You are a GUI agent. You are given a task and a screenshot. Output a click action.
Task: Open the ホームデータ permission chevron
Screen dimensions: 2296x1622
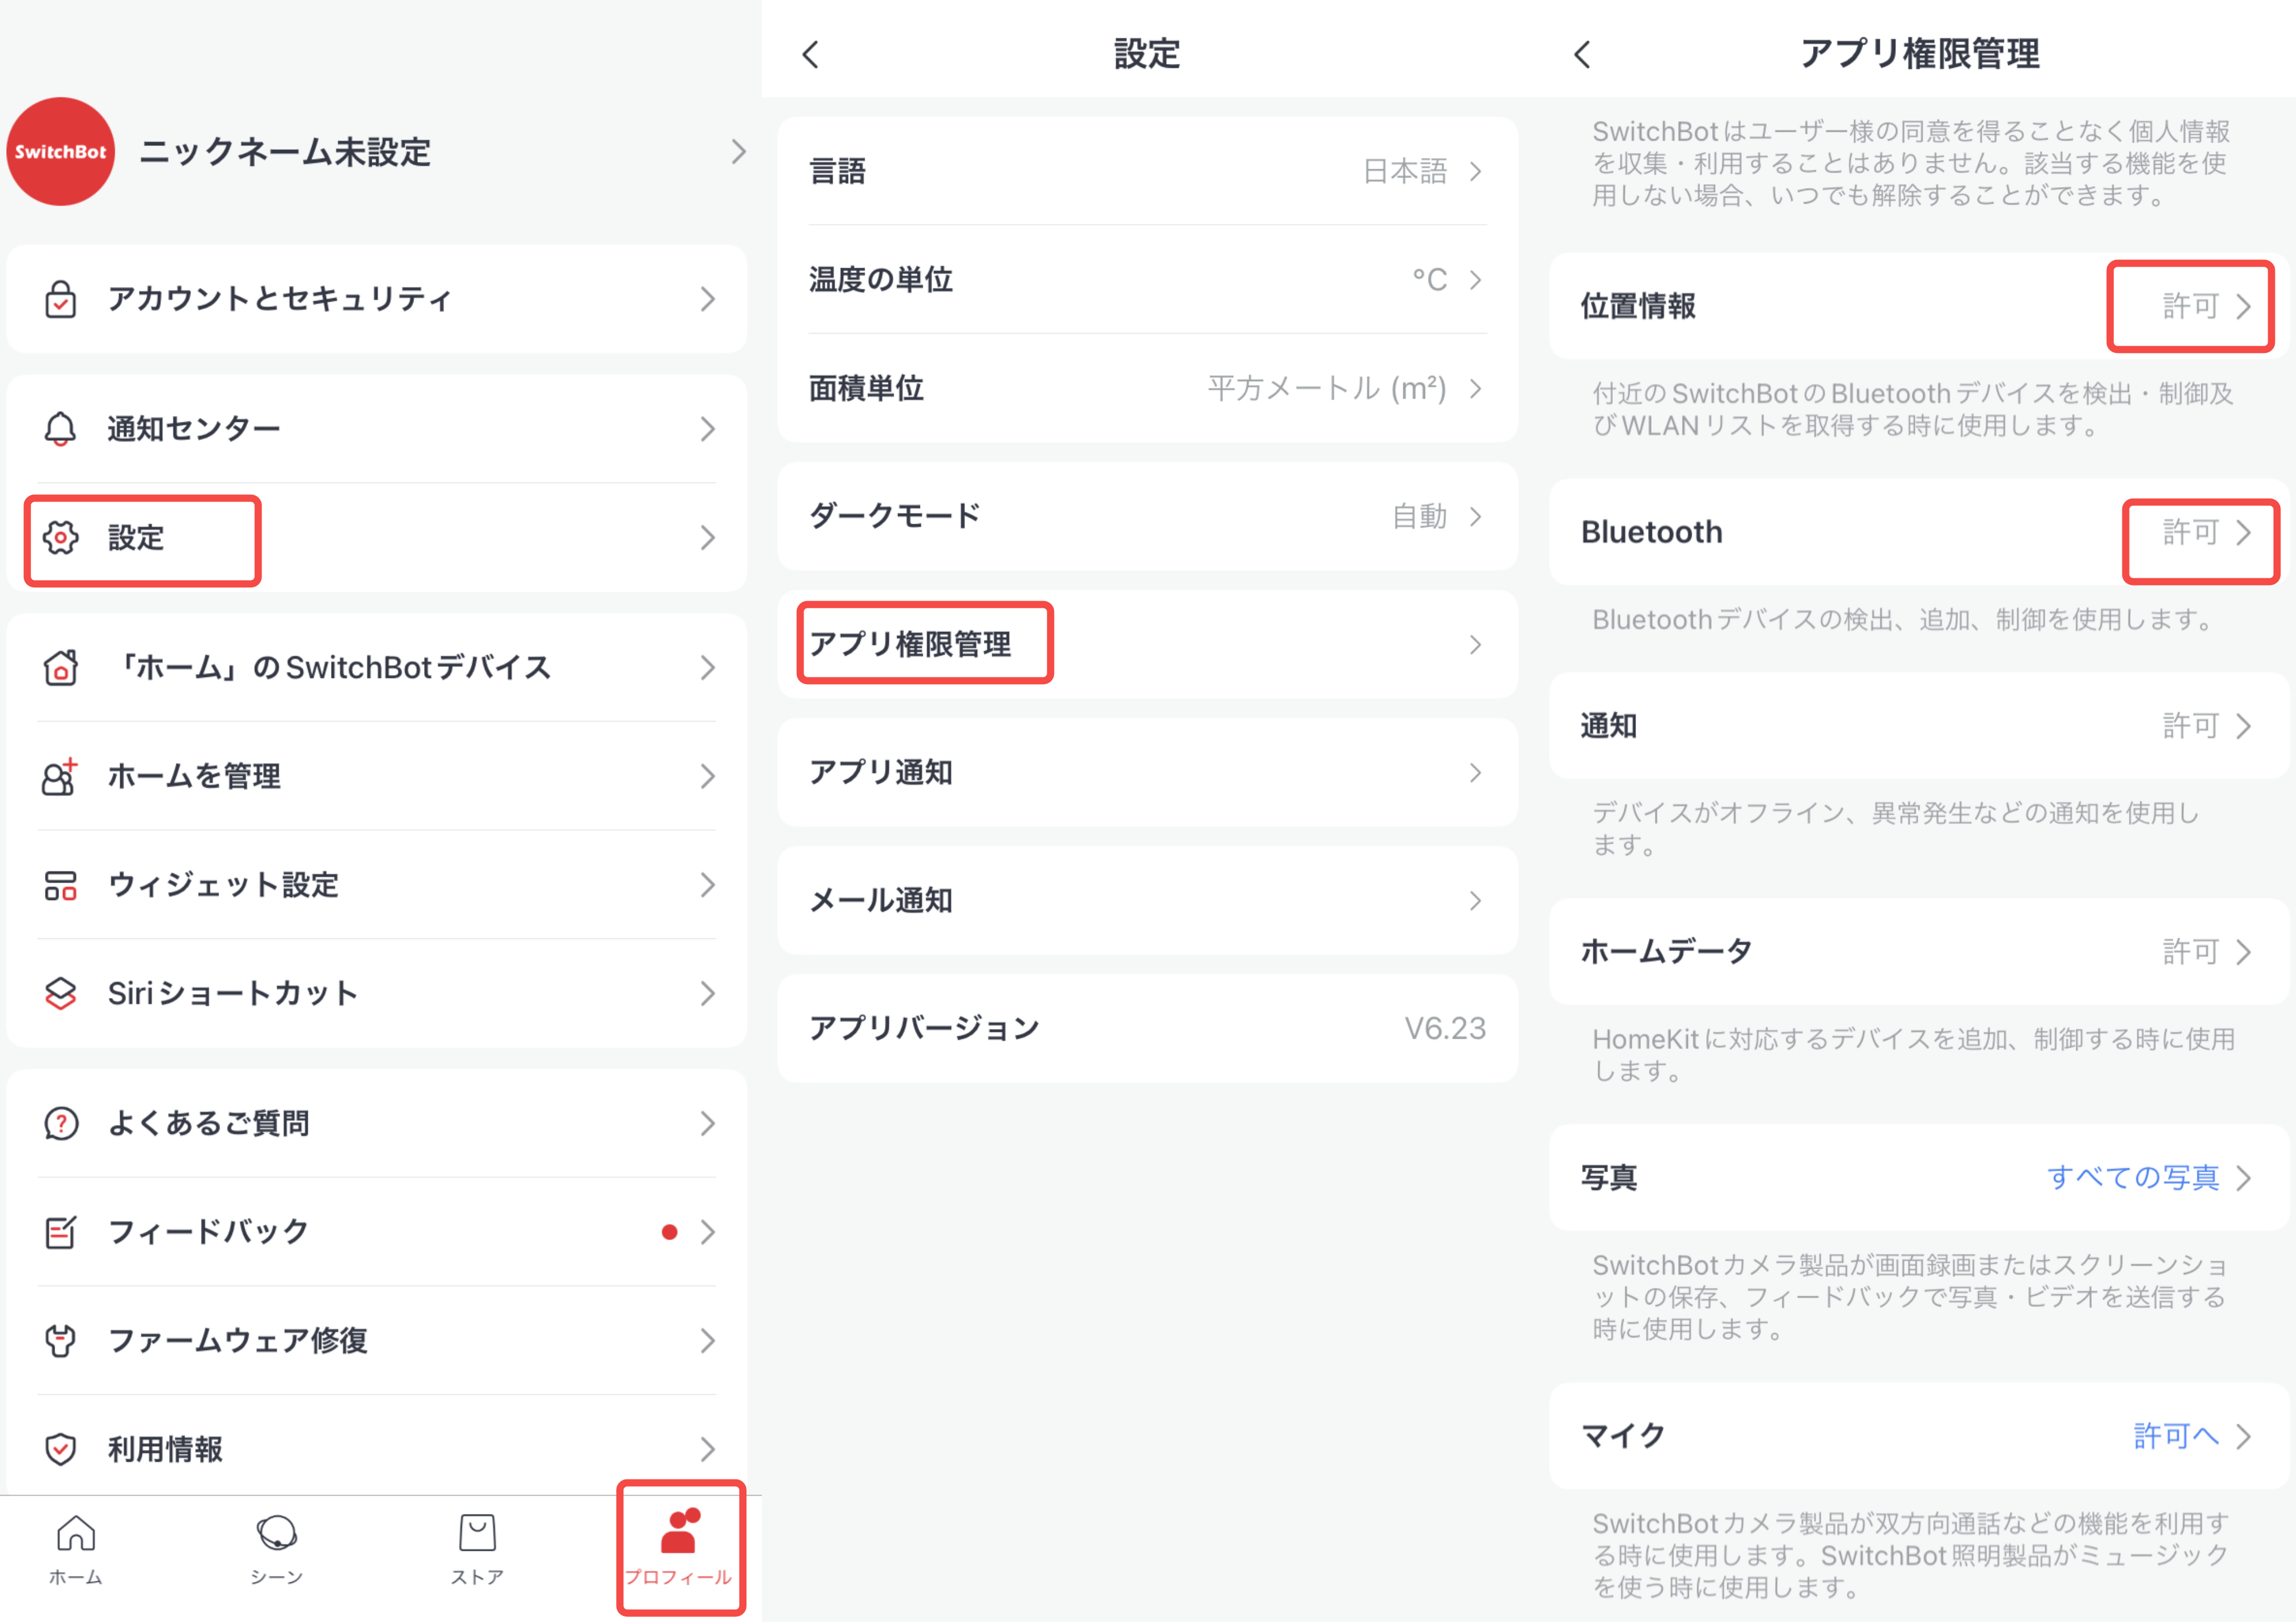pyautogui.click(x=2243, y=951)
